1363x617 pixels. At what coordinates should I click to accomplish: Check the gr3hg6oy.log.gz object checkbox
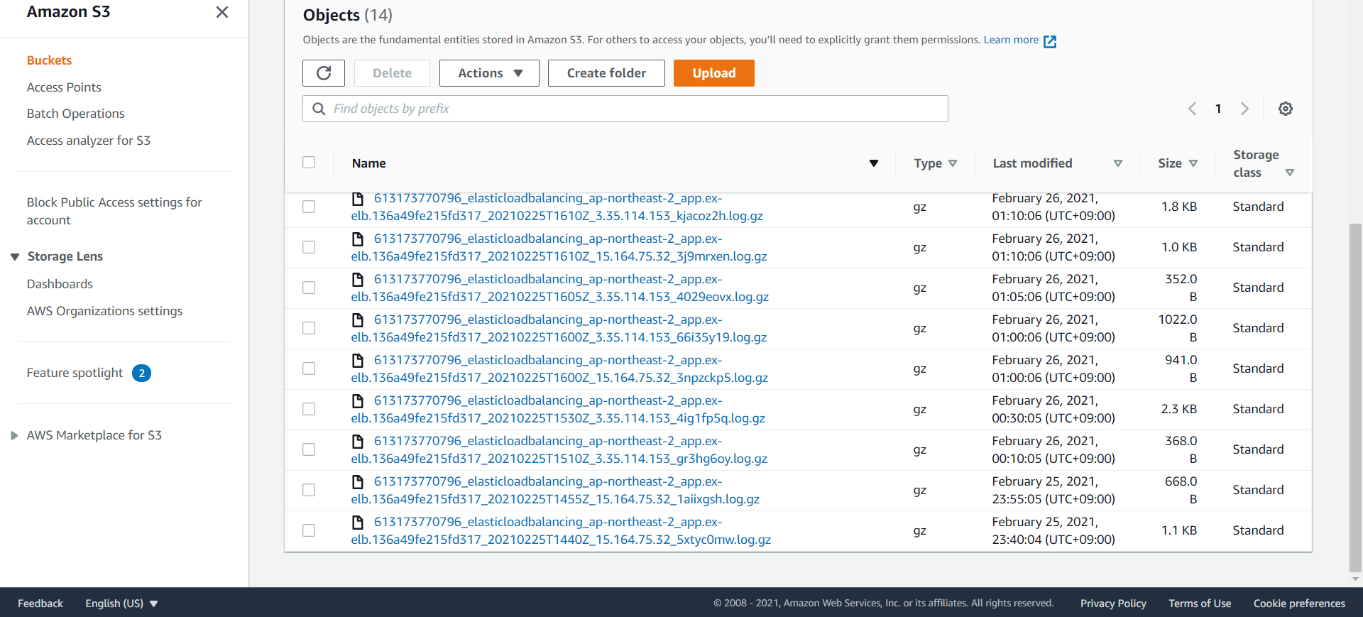click(x=309, y=449)
